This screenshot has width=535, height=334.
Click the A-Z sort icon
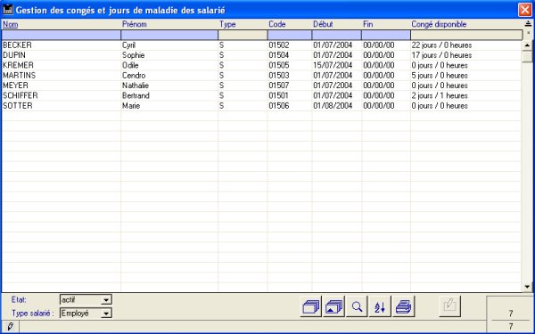[x=380, y=306]
